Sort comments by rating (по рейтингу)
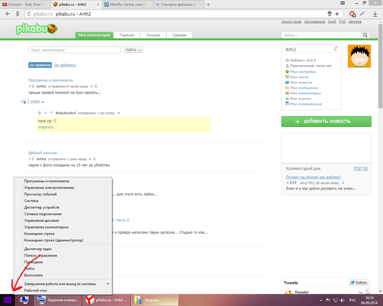The image size is (383, 306). tap(65, 65)
